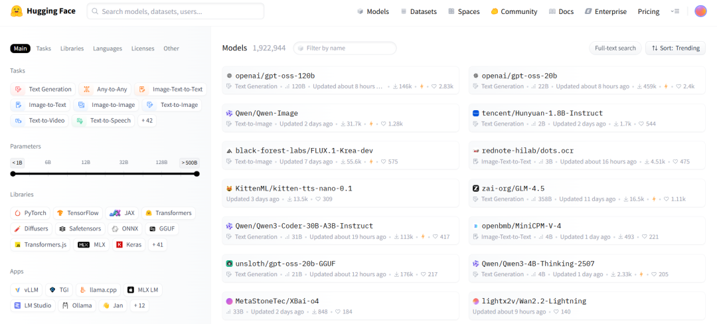Filter by ONNX library
Image resolution: width=717 pixels, height=324 pixels.
pos(125,228)
